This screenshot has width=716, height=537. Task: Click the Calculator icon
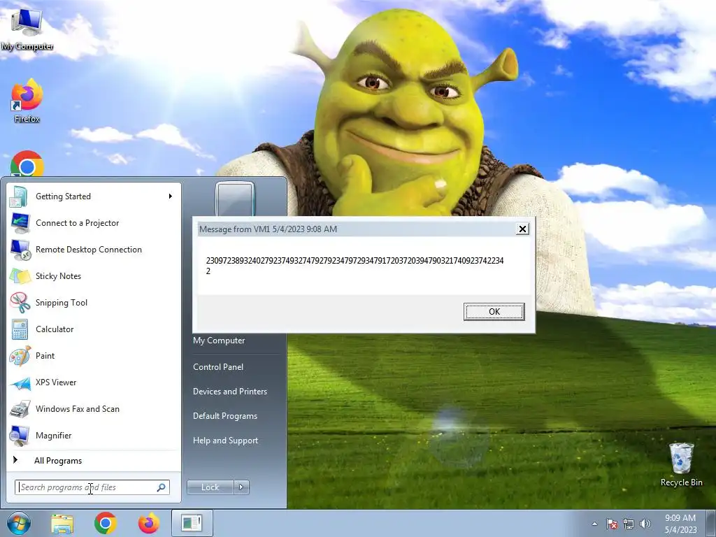[20, 329]
